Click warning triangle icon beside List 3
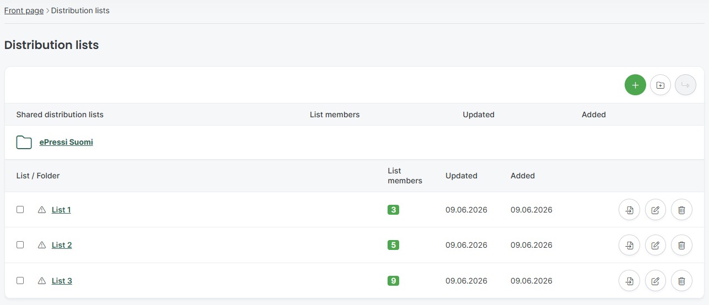The image size is (709, 305). pyautogui.click(x=42, y=281)
